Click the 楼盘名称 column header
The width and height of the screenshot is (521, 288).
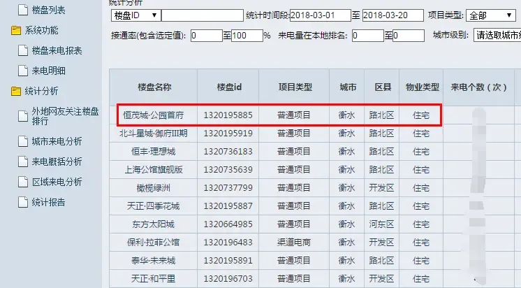click(x=153, y=87)
